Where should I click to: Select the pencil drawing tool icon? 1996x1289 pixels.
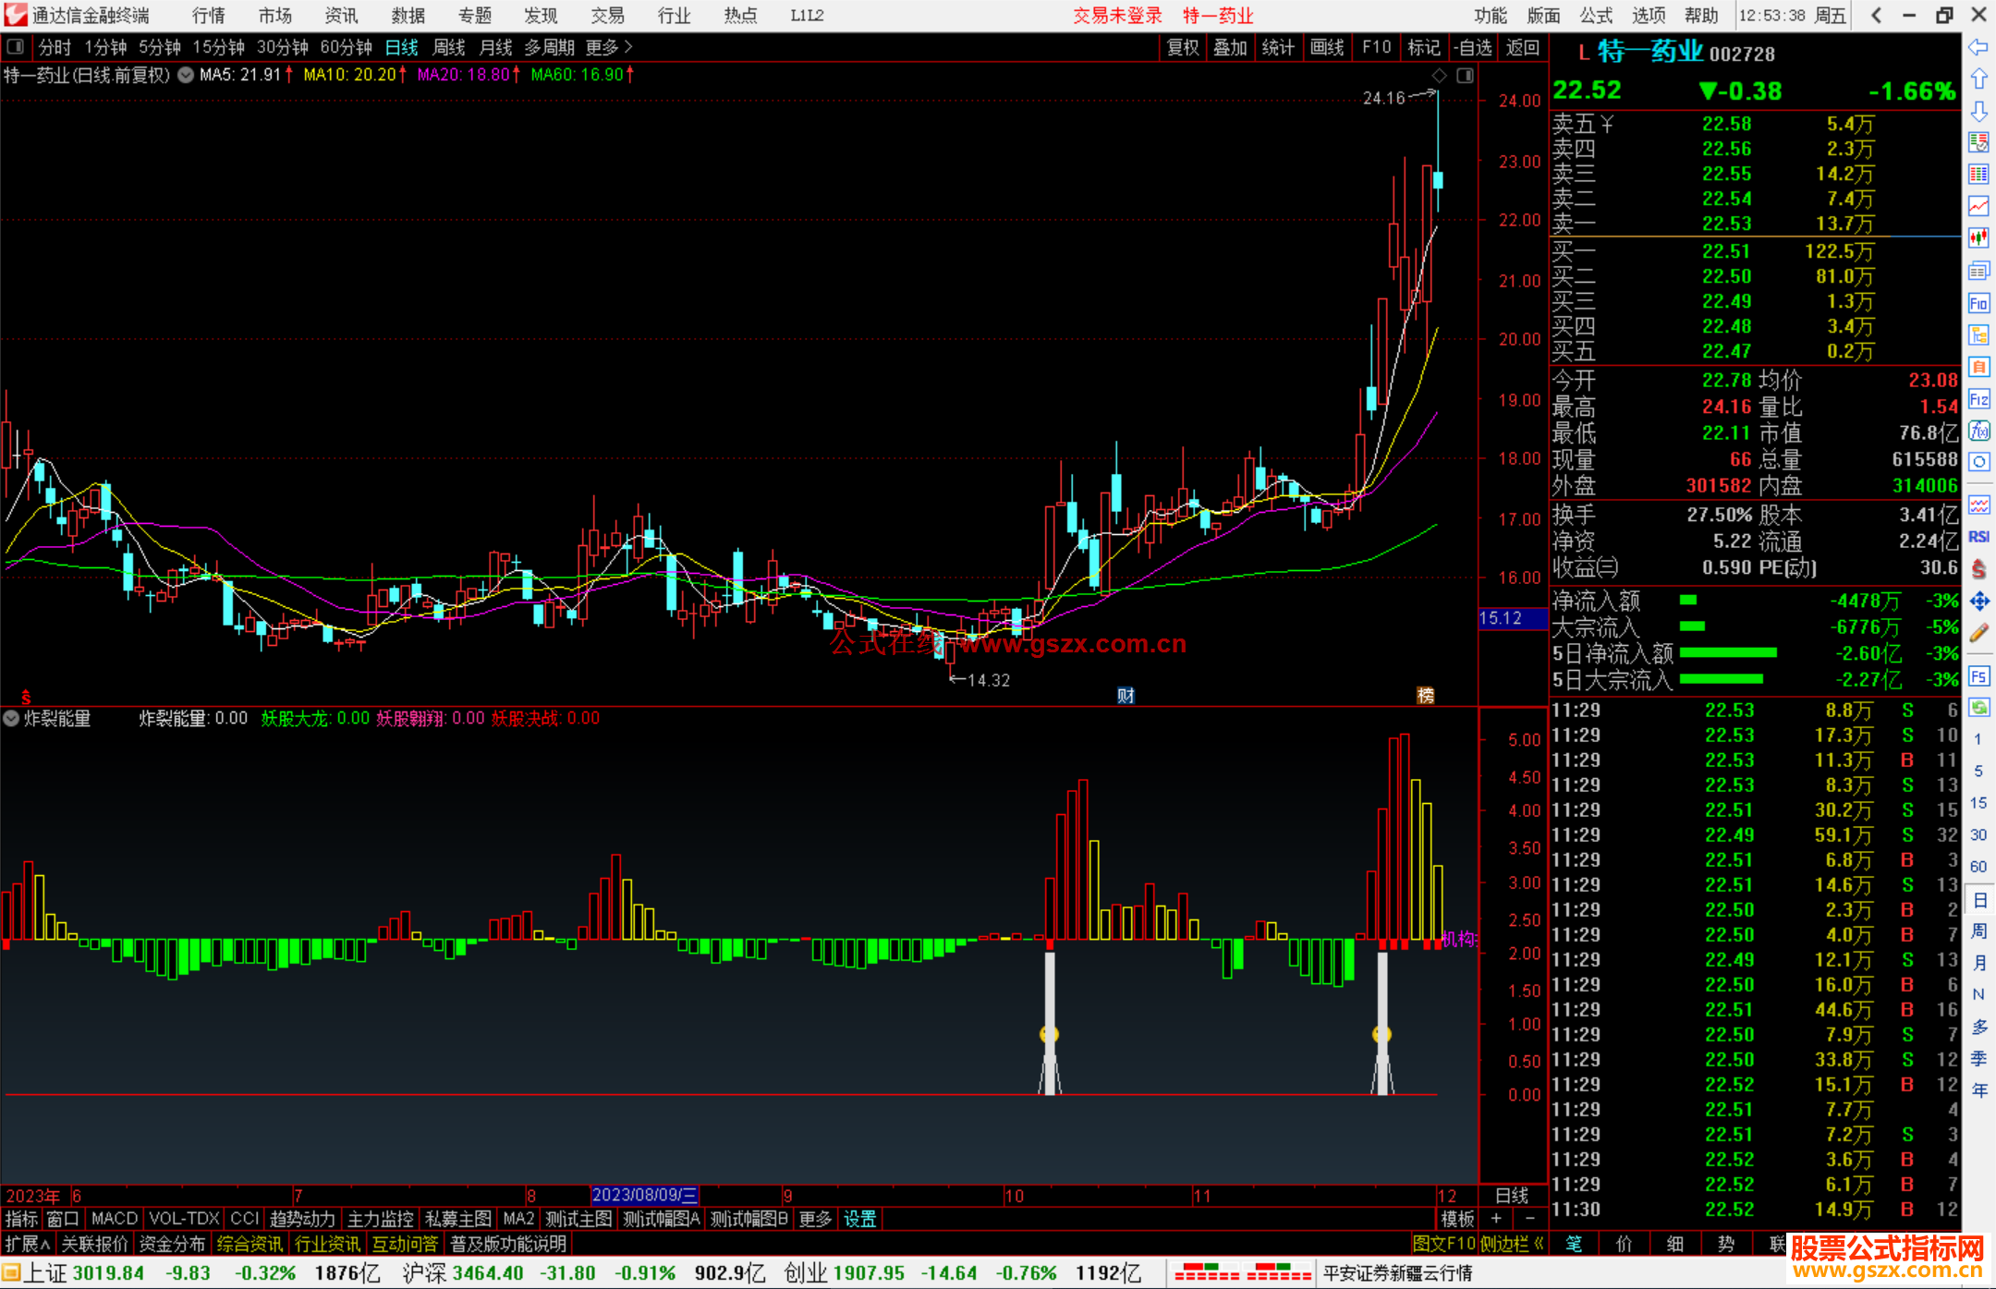pos(1978,633)
